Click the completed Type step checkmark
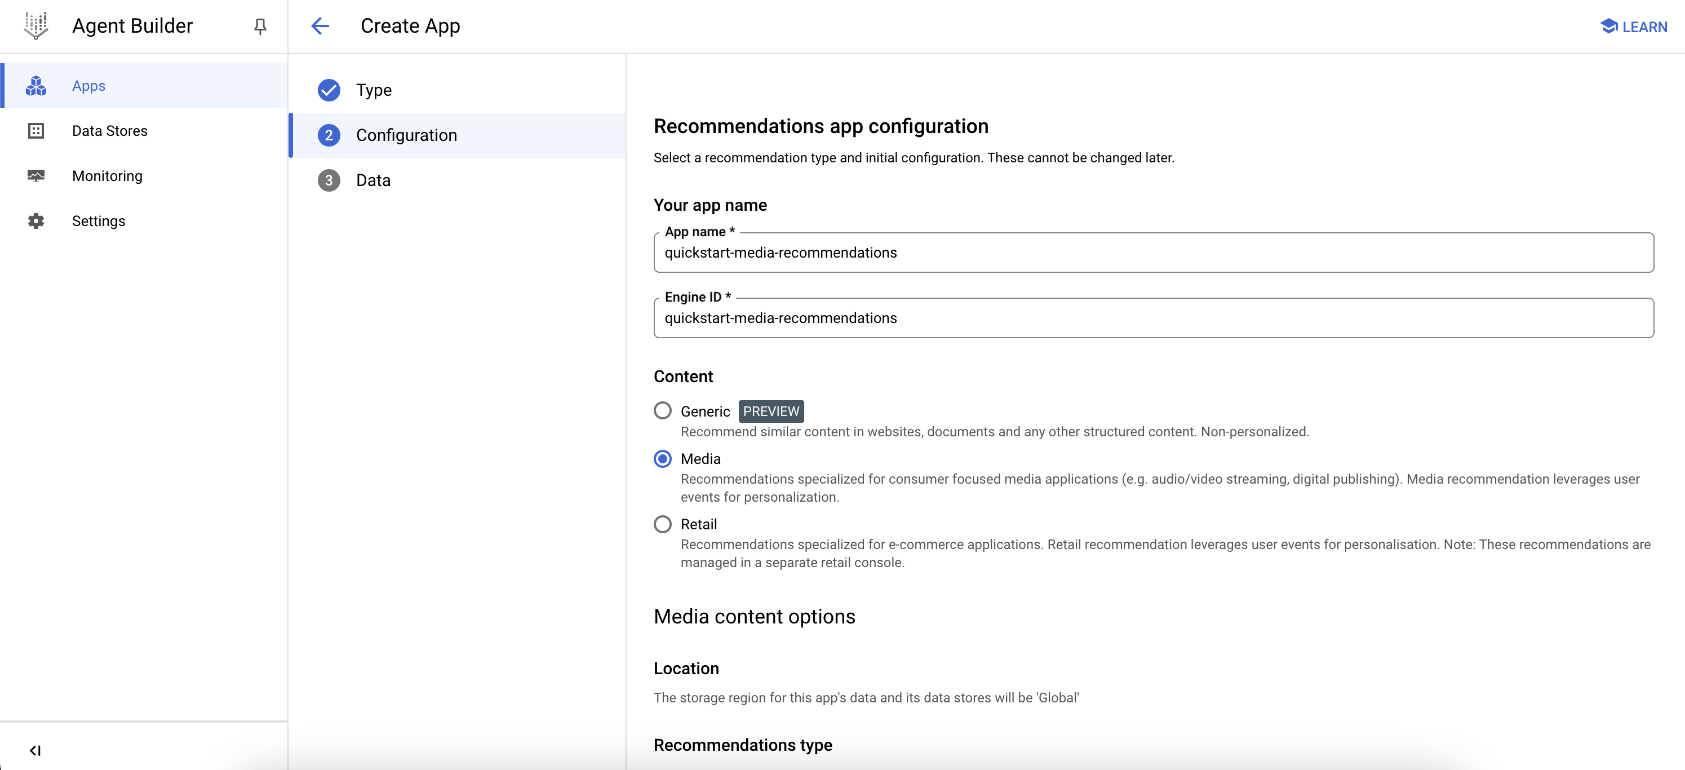Image resolution: width=1685 pixels, height=770 pixels. pos(329,90)
